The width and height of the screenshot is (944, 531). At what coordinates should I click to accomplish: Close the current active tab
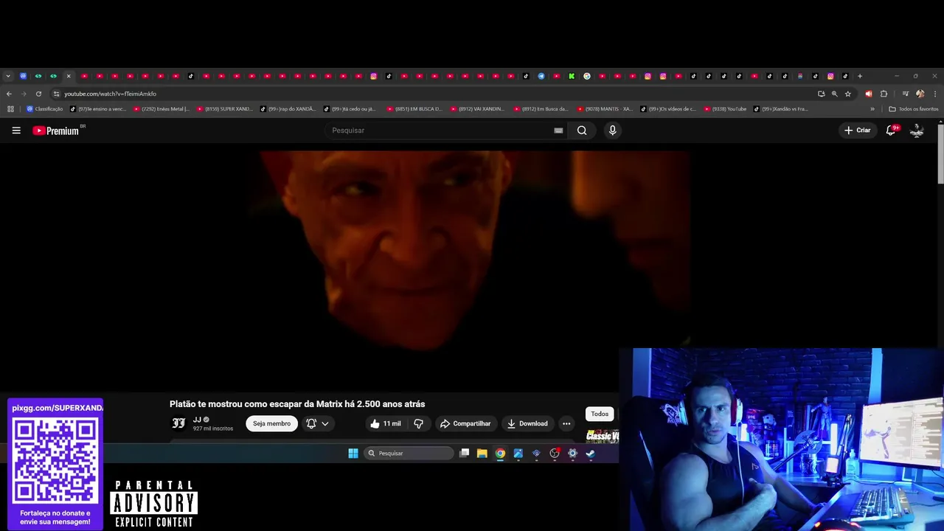click(69, 76)
